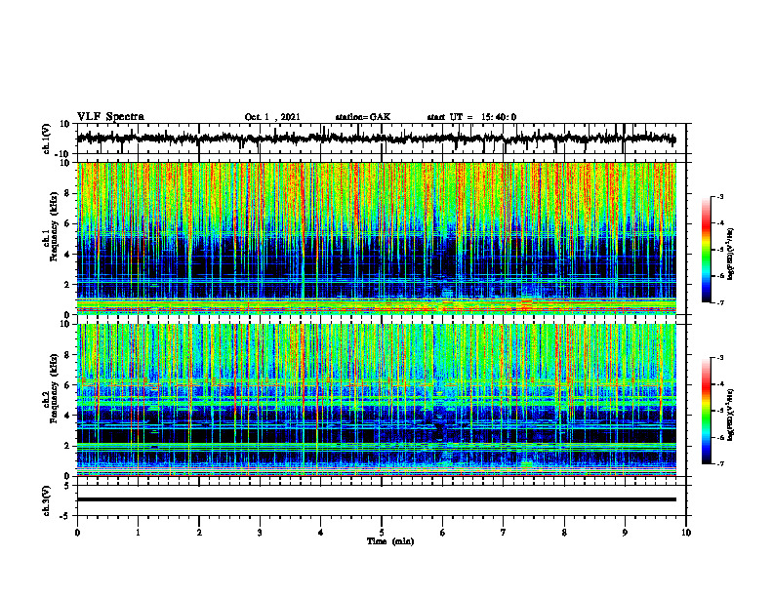Click the "ch.1(V)" waveform axis label

(46, 139)
